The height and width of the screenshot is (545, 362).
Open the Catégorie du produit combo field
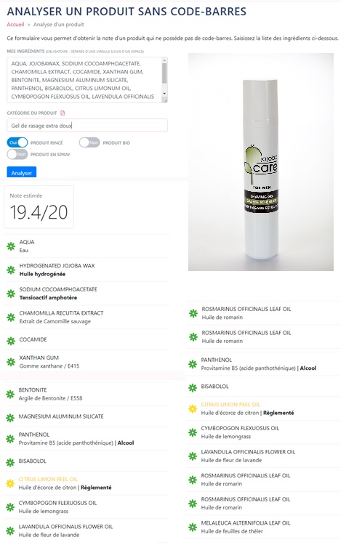[87, 126]
